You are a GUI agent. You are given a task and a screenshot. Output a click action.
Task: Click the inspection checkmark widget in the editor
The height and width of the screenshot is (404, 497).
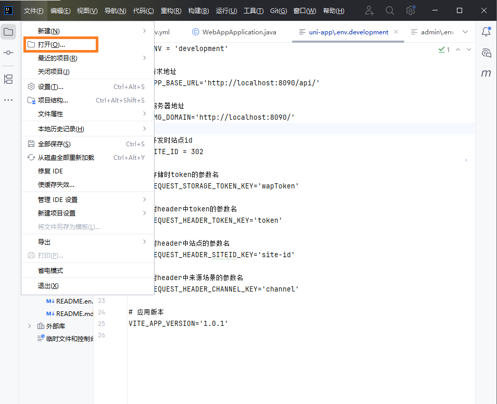(x=444, y=49)
